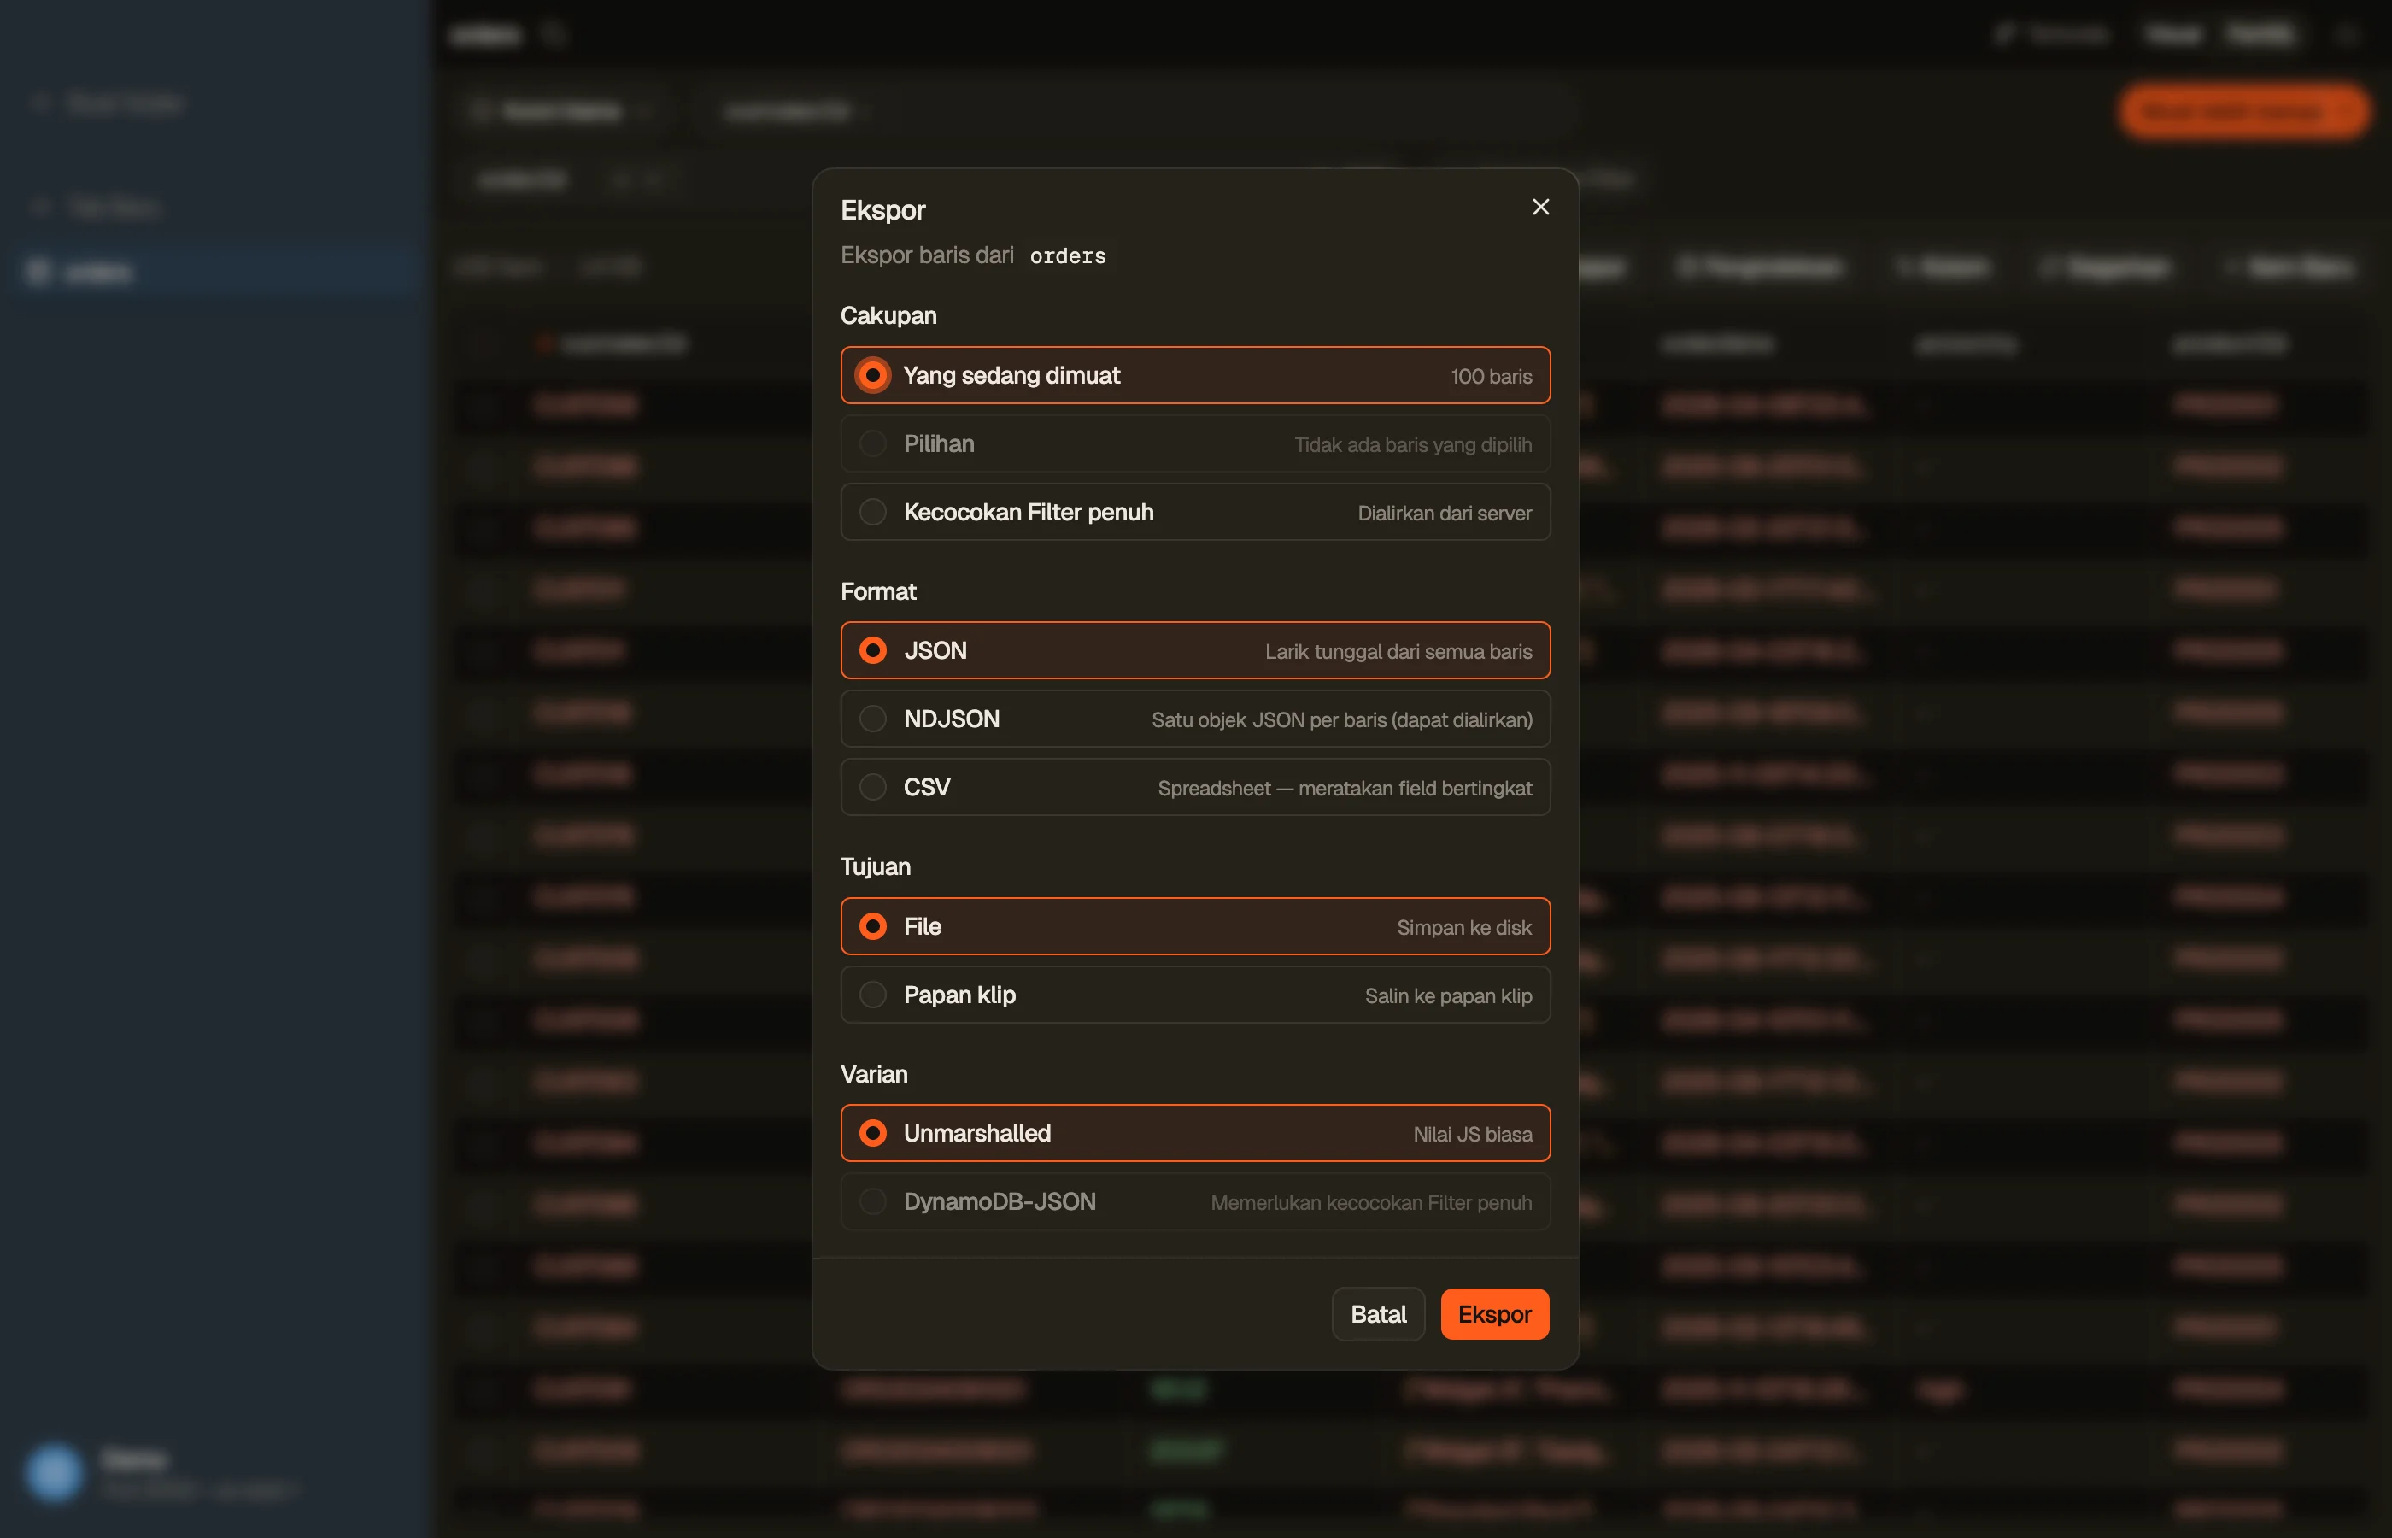Screen dimensions: 2392x1538
Task: Select CSV spreadsheet format
Action: tap(1195, 787)
